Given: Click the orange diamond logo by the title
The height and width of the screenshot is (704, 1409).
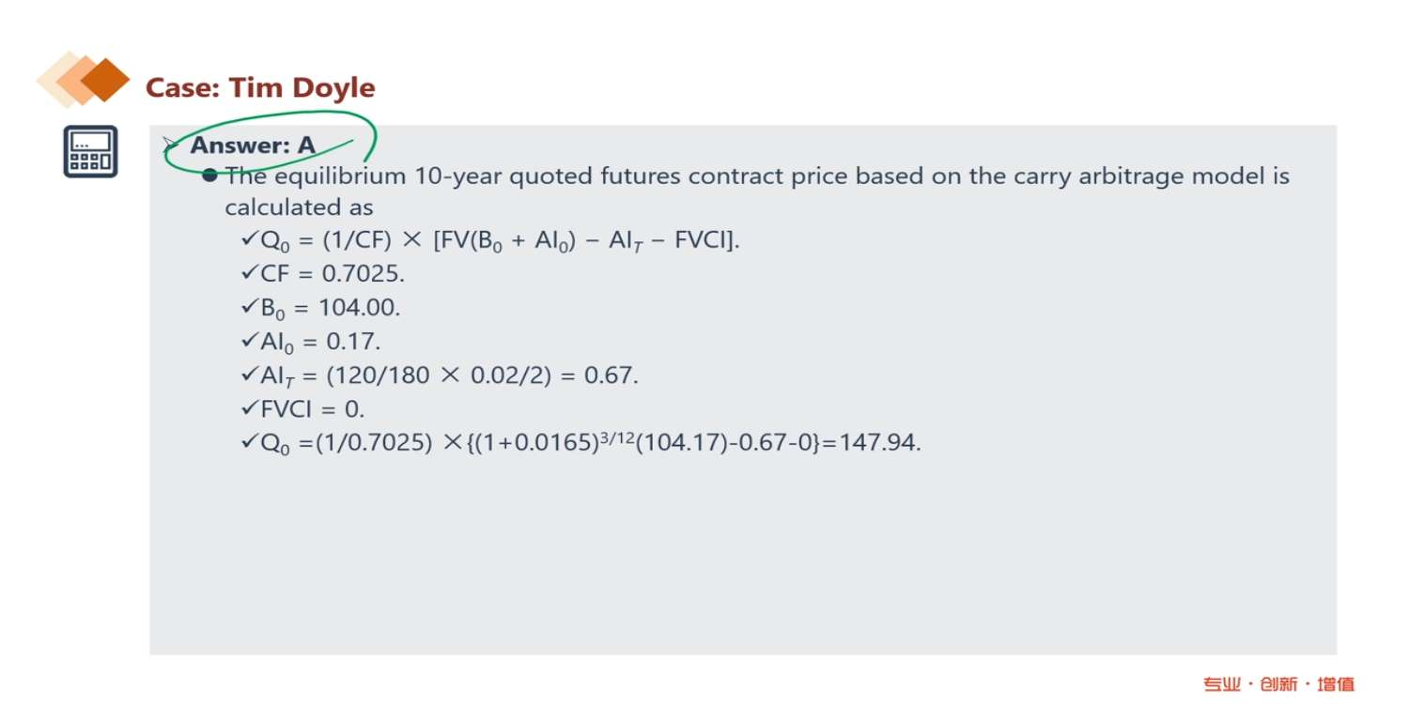Looking at the screenshot, I should coord(84,80).
